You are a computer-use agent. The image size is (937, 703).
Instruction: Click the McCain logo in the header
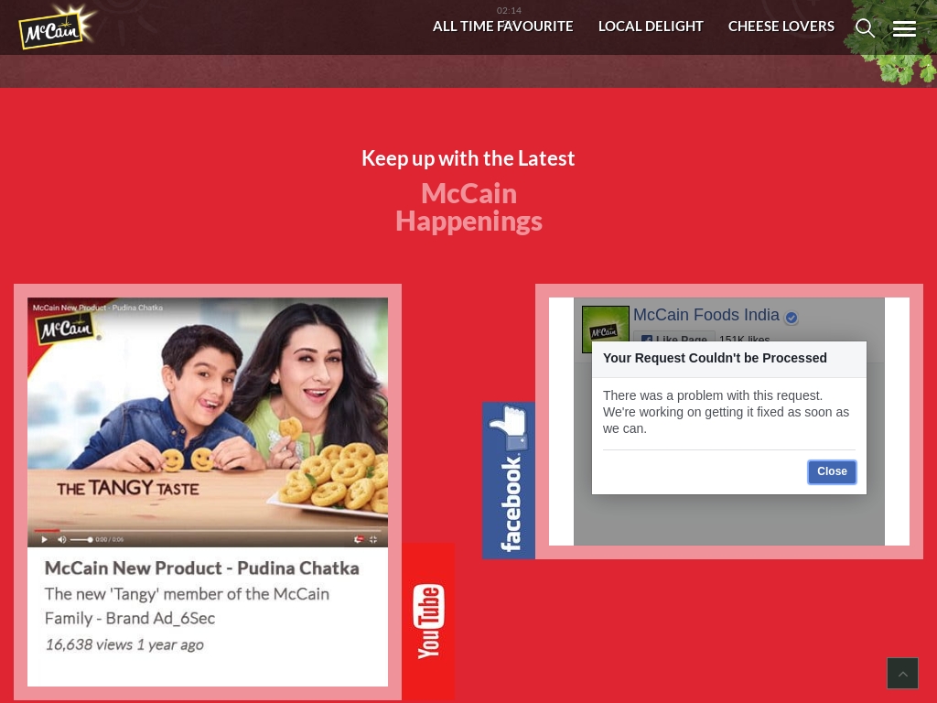click(x=57, y=27)
